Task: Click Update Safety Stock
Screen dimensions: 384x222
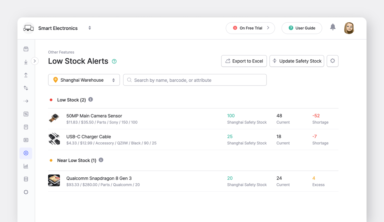Action: [297, 61]
